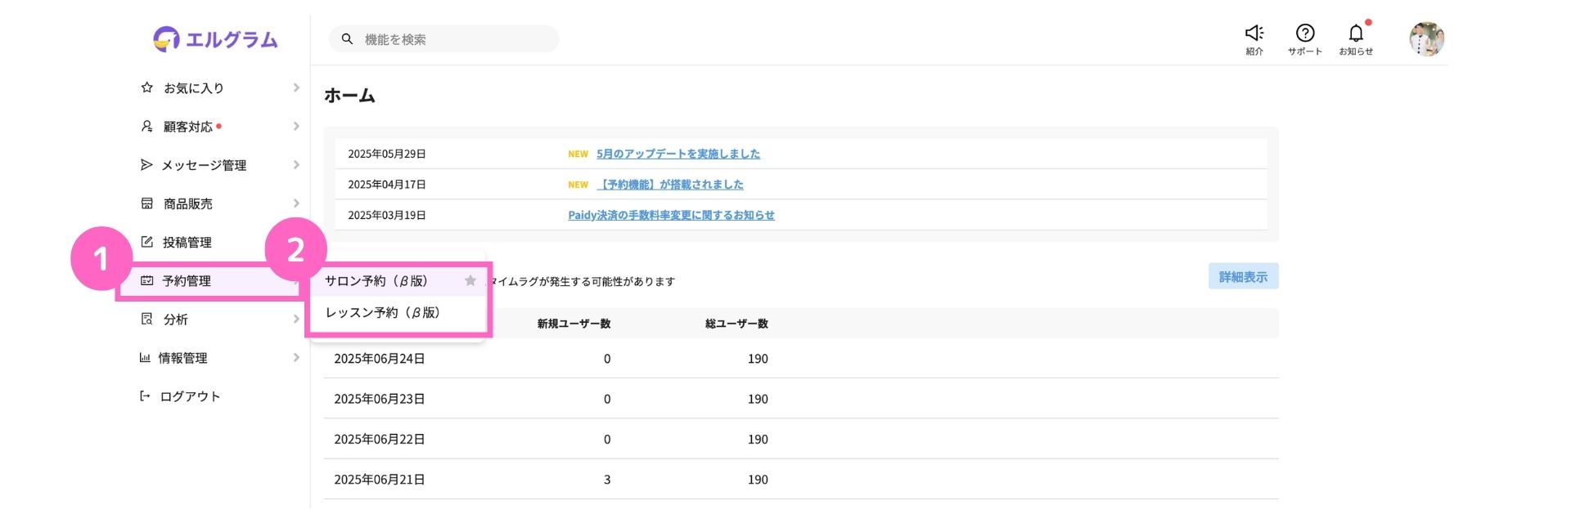Open the user profile avatar
1571x523 pixels.
[x=1426, y=38]
